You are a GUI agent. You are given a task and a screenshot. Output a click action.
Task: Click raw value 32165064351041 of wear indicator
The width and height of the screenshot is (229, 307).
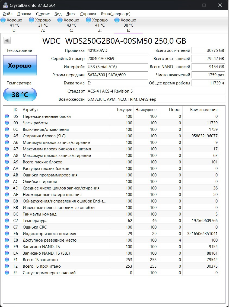click(203, 234)
